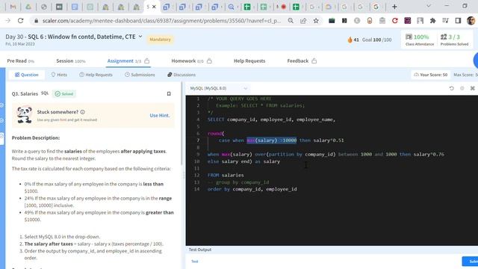The height and width of the screenshot is (269, 478).
Task: Switch to the Google Drive browser tab
Action: 28,7
